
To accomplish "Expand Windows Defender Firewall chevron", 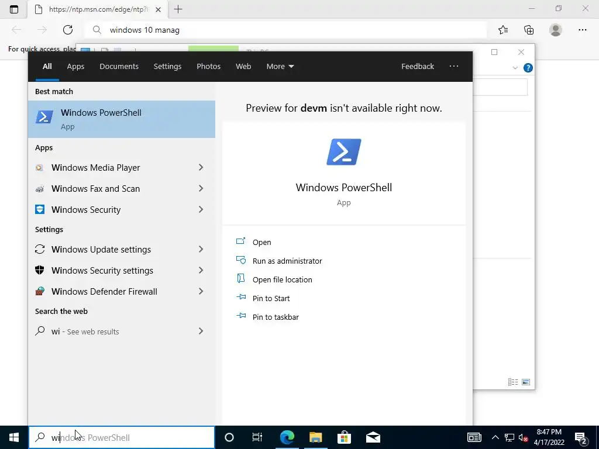I will pyautogui.click(x=201, y=291).
